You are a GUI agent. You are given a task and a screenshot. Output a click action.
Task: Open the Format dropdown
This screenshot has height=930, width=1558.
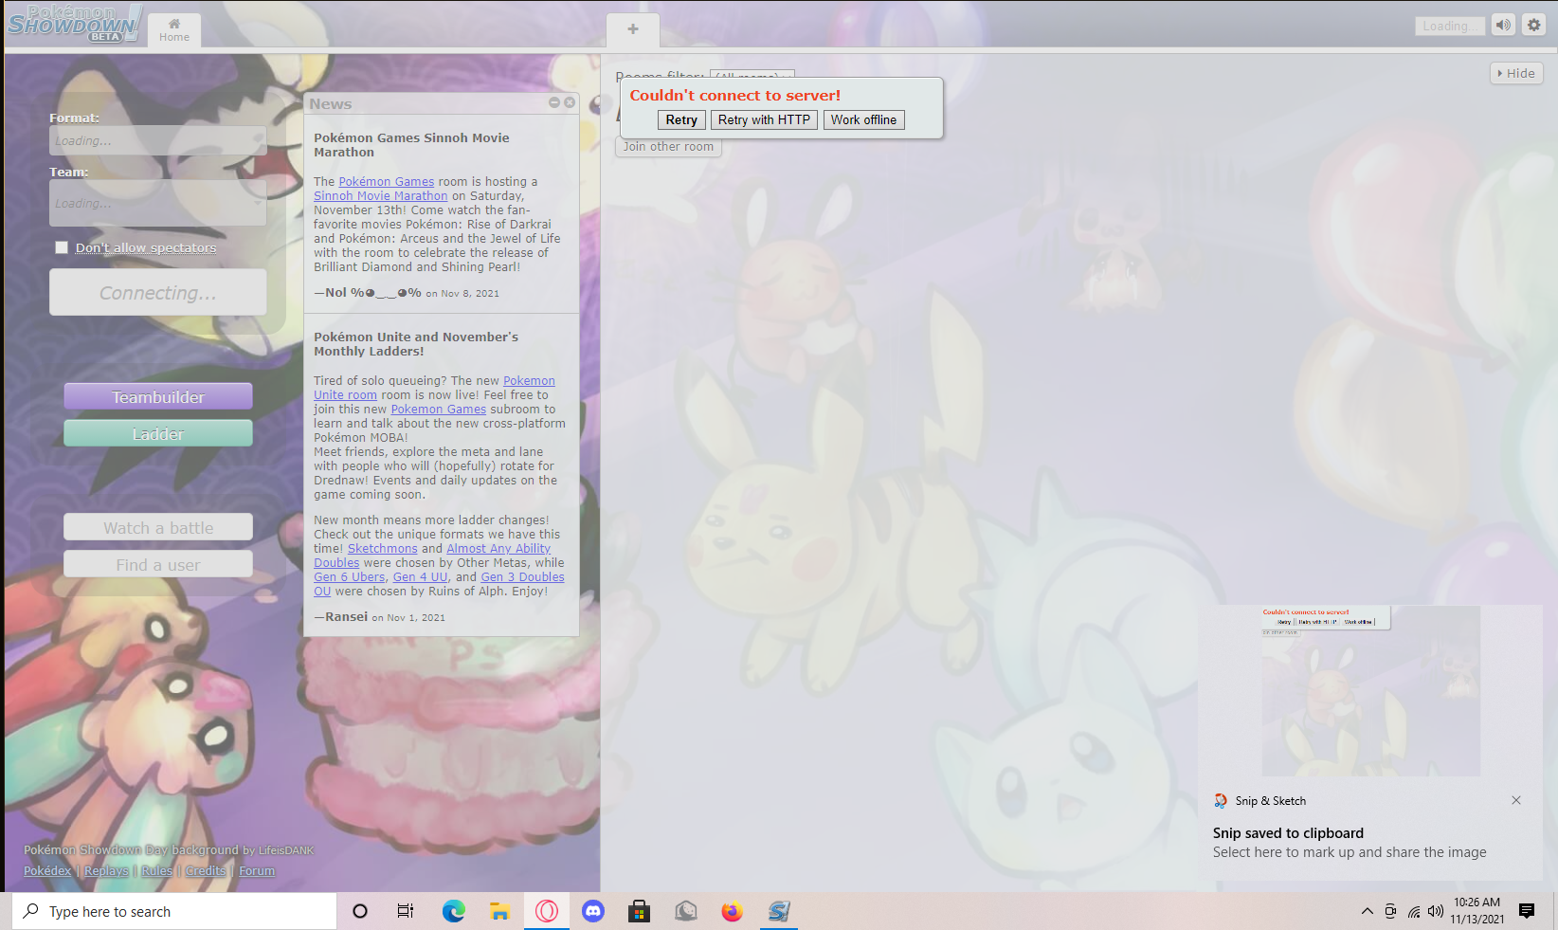(x=157, y=140)
